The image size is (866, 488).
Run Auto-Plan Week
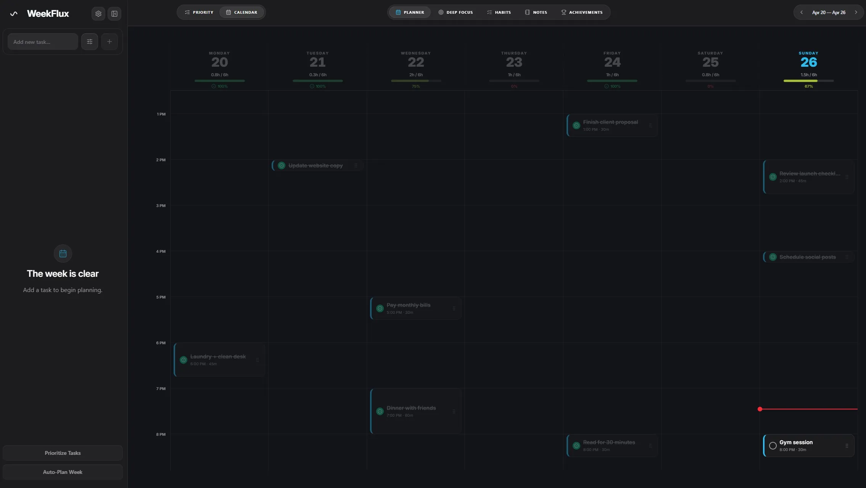[x=63, y=472]
